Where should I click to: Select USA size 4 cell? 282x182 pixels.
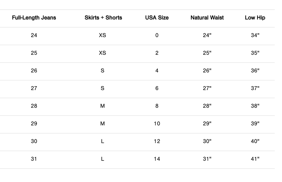tap(157, 70)
